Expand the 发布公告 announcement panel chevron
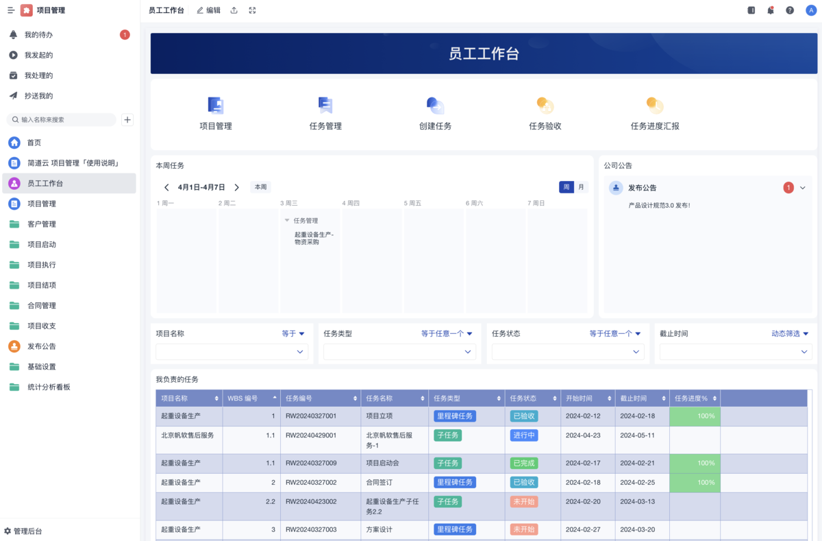Screen dimensions: 822x541 point(802,187)
